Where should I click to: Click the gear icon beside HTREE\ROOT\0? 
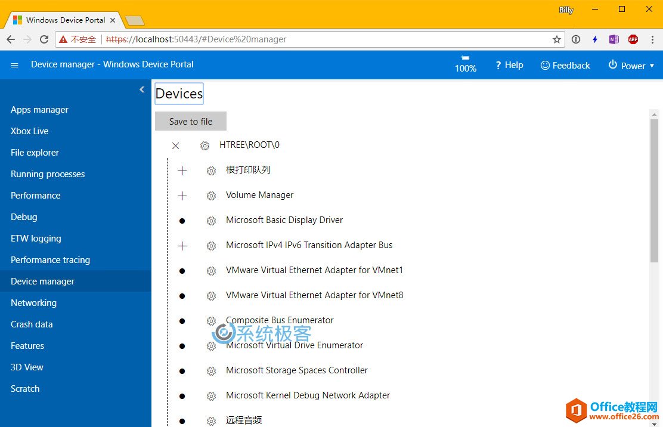205,146
